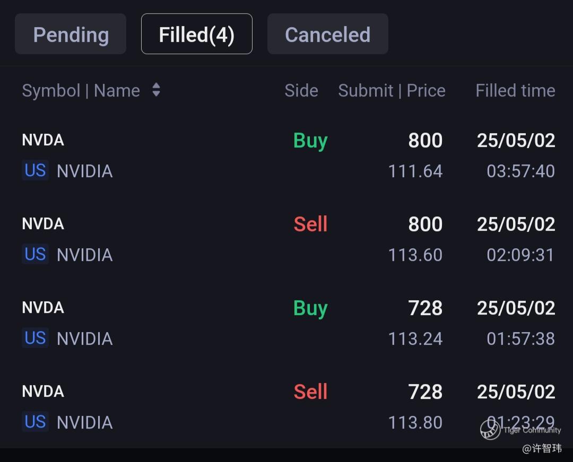Click the red Sell label priced at 113.80
Image resolution: width=573 pixels, height=462 pixels.
click(x=310, y=392)
